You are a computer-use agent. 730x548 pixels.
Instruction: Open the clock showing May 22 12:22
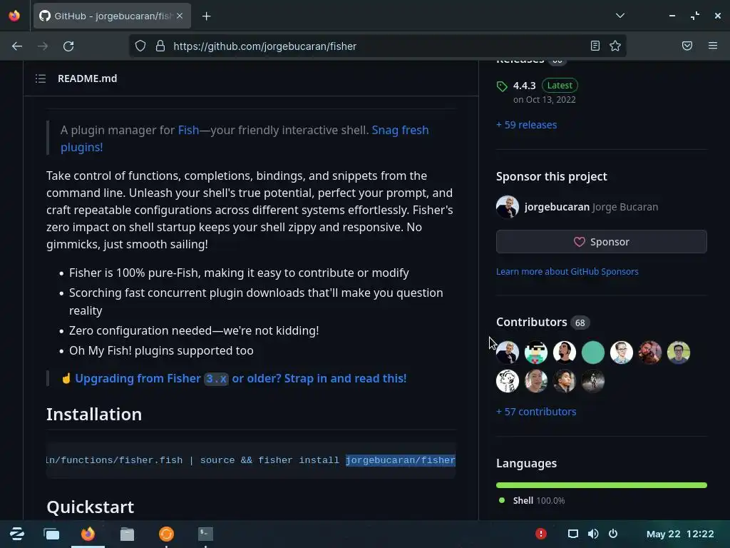click(x=680, y=534)
